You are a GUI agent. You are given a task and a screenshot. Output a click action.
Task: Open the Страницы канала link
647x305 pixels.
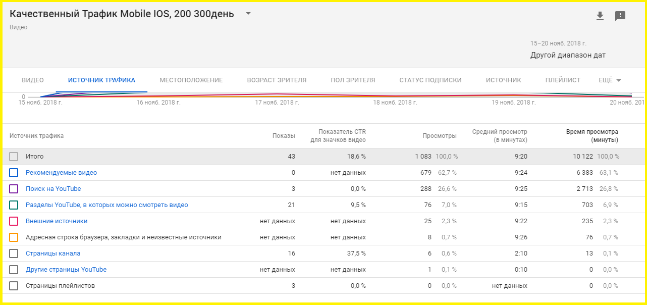click(53, 253)
